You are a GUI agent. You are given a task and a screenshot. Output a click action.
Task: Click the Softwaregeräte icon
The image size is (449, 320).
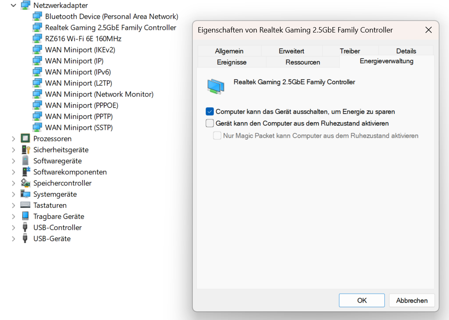[26, 161]
